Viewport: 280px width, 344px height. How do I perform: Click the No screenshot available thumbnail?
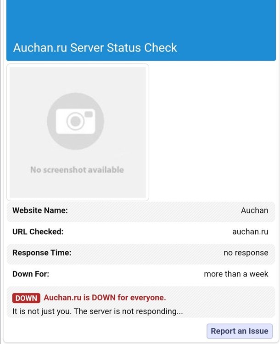(78, 132)
